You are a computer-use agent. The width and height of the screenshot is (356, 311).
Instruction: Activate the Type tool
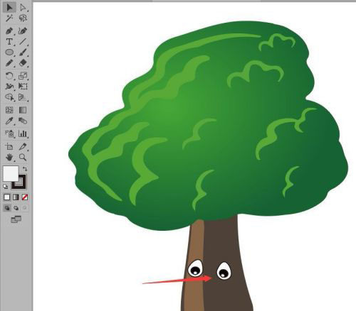point(9,42)
